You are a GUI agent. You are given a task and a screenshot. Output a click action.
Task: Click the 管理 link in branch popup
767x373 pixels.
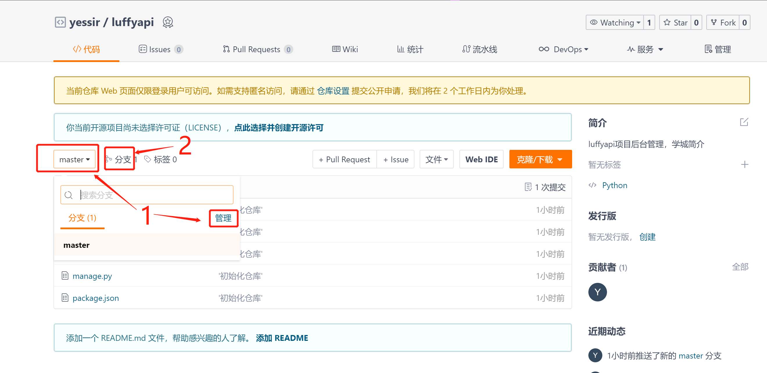point(223,218)
